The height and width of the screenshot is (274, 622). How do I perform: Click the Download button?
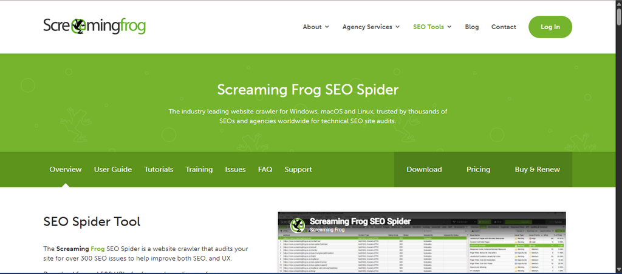[x=424, y=170]
